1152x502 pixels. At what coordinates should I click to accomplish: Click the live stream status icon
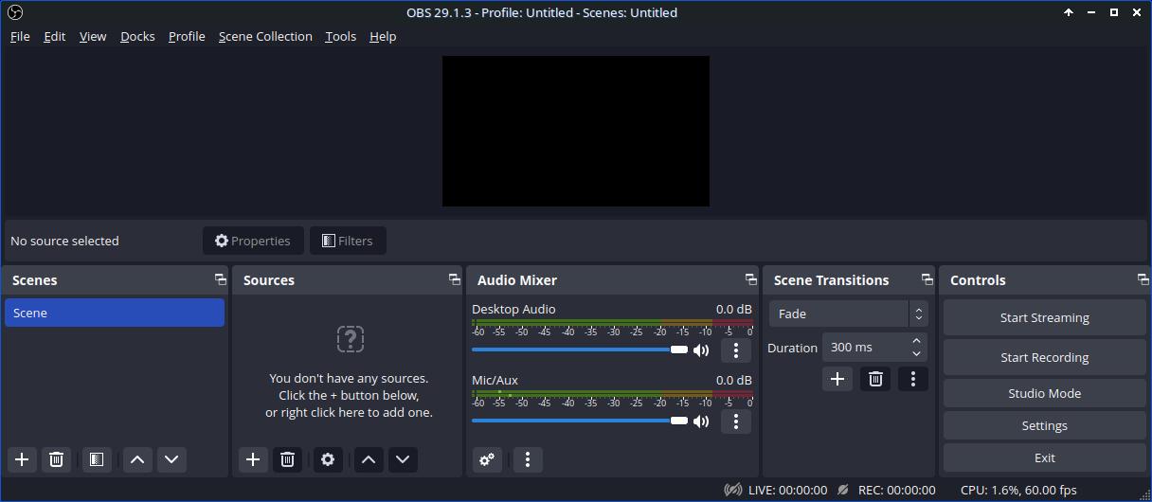pyautogui.click(x=732, y=490)
